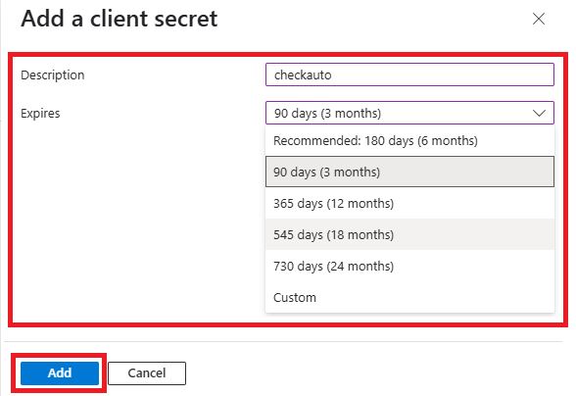Select the 365 days (12 months) option
Viewport: 576px width, 396px height.
[409, 203]
